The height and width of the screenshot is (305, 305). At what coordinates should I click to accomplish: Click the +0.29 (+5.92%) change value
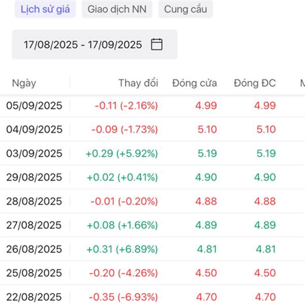pos(123,154)
